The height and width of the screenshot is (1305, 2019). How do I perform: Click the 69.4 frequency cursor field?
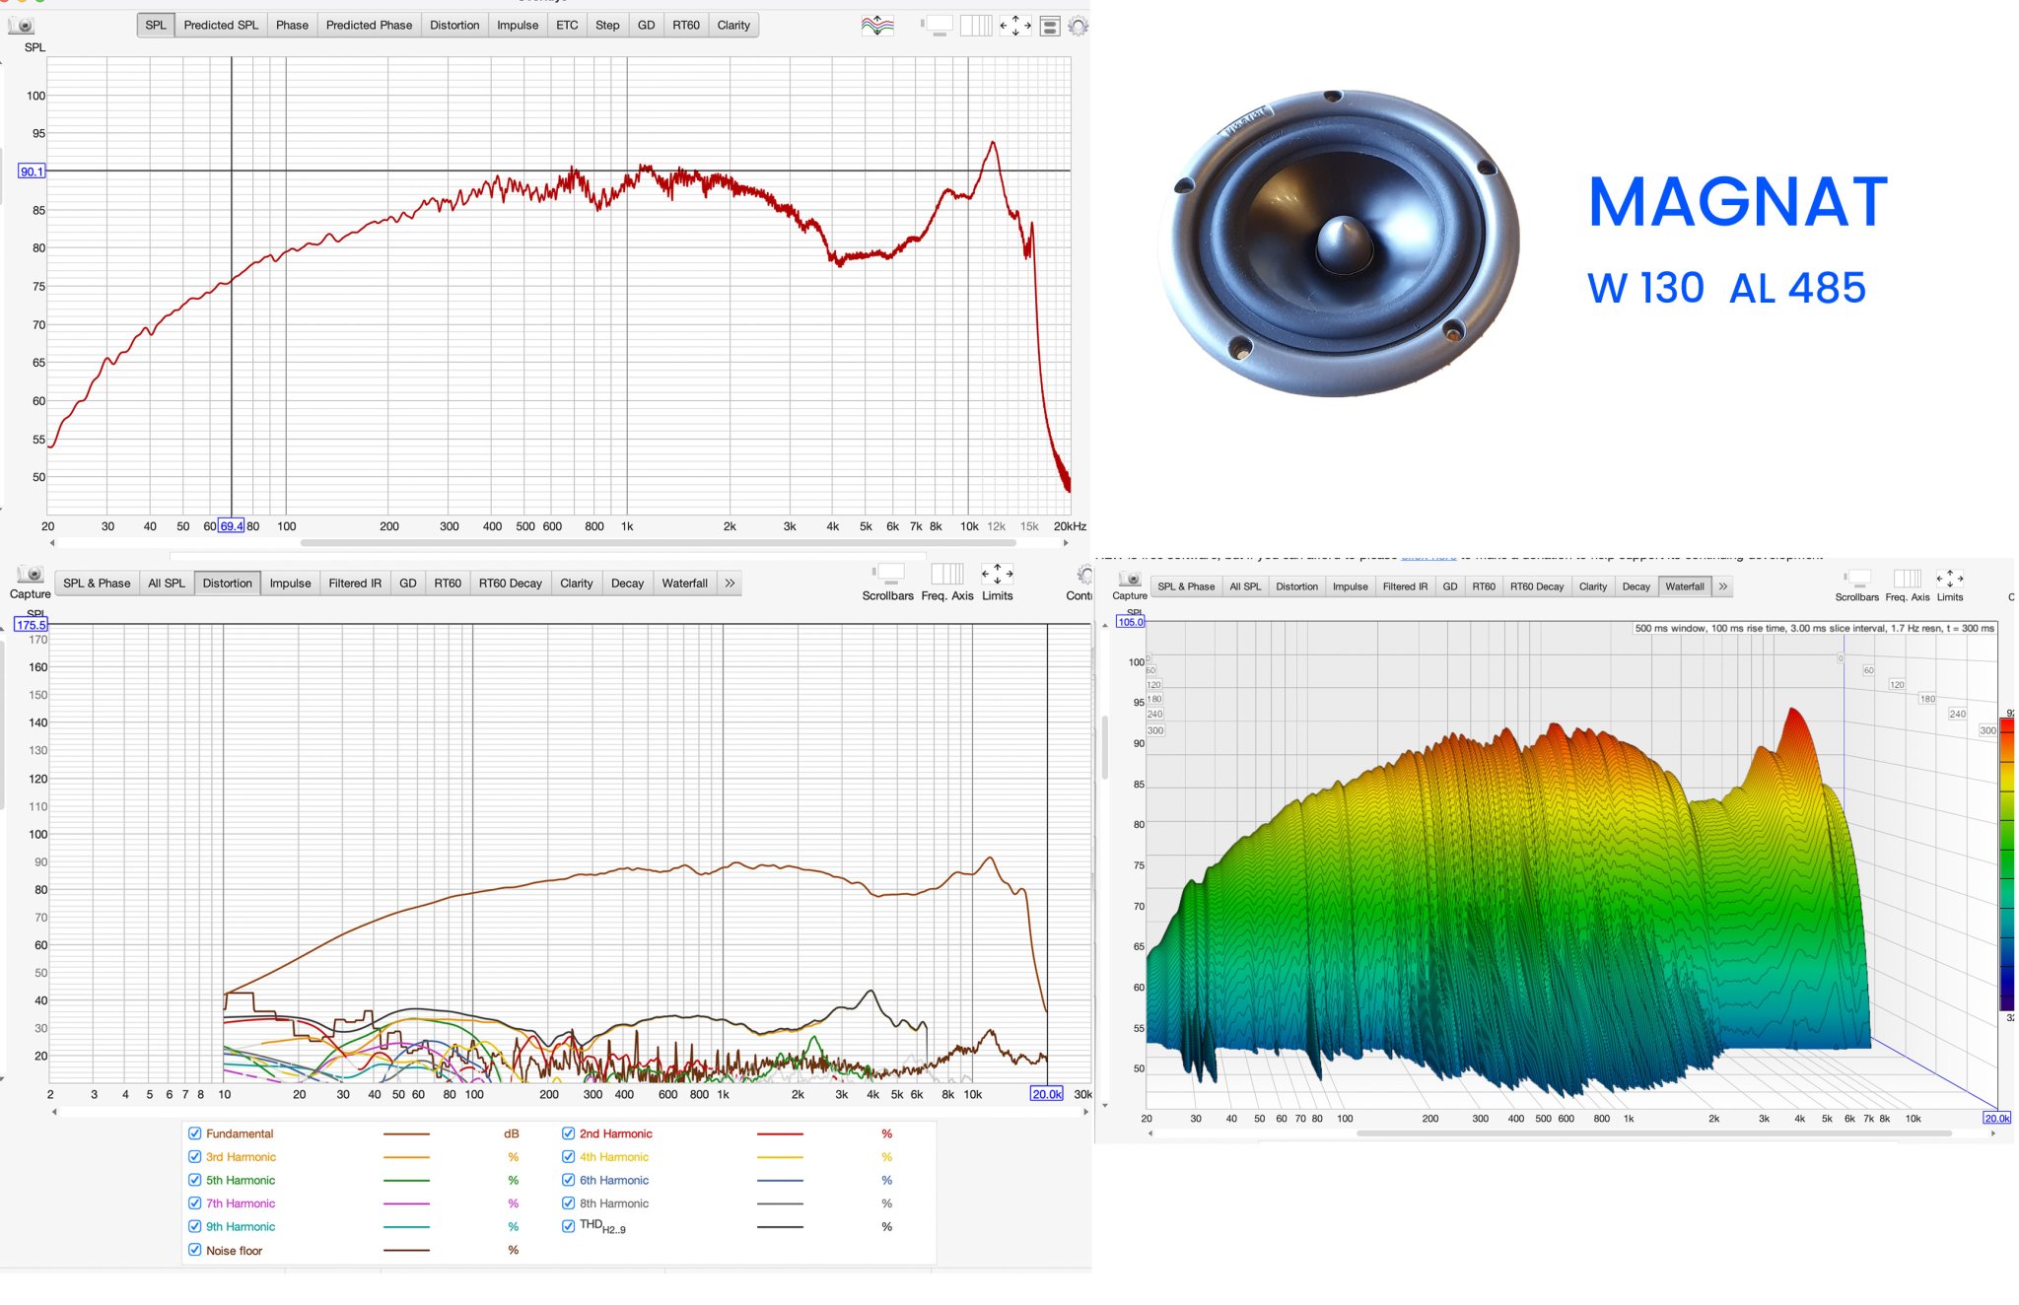pyautogui.click(x=232, y=526)
